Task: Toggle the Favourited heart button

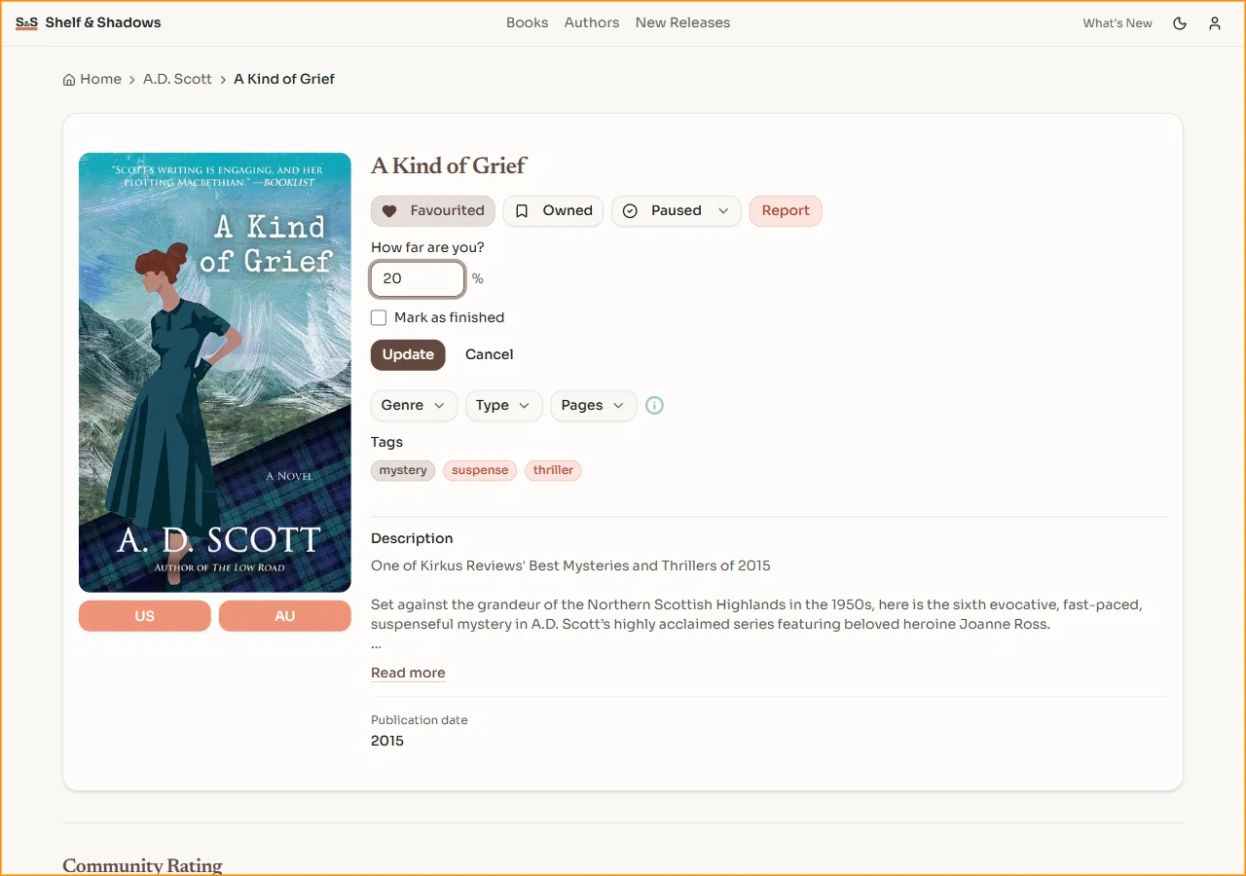Action: 433,211
